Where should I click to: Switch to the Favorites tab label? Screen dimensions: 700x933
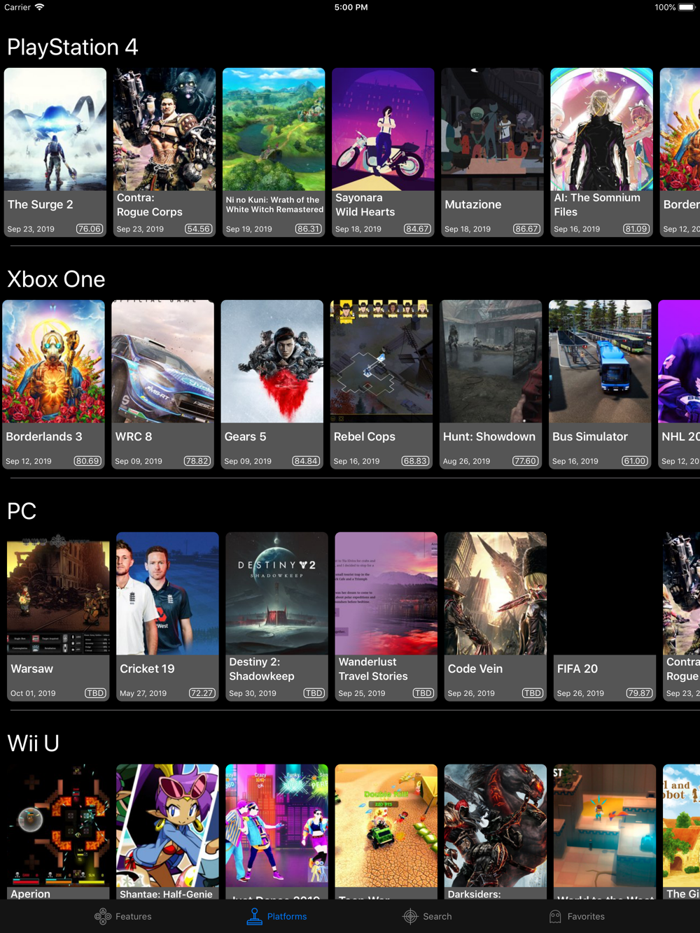[x=586, y=916]
